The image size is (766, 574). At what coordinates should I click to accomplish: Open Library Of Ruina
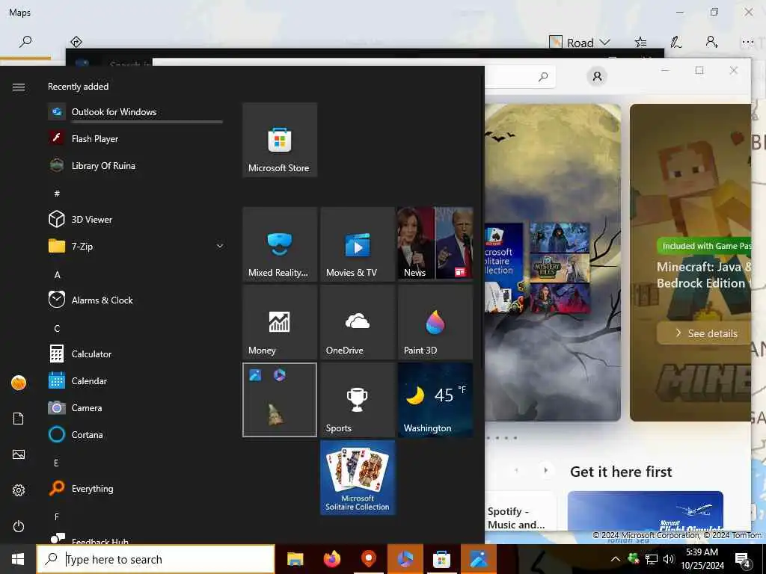pyautogui.click(x=135, y=165)
